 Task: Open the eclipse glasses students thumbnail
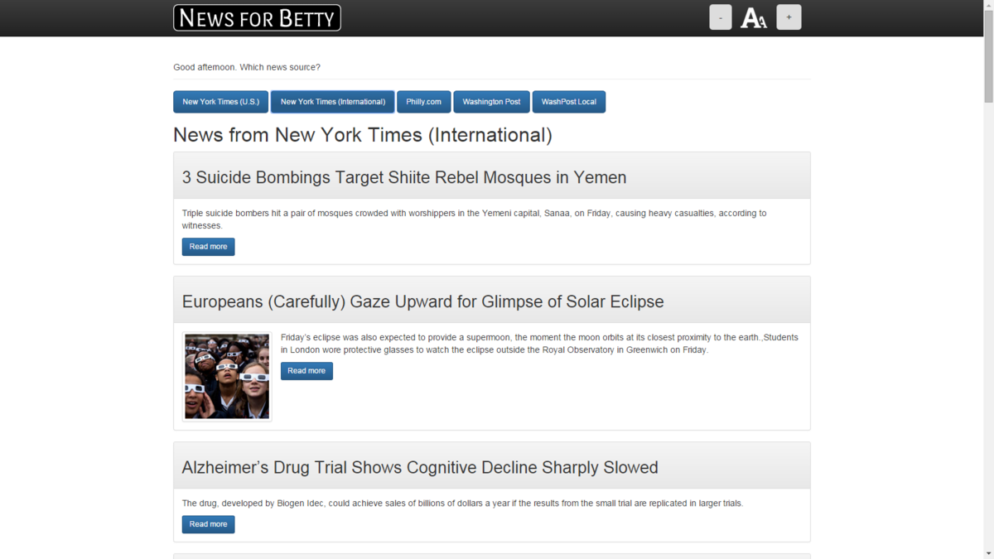tap(227, 377)
